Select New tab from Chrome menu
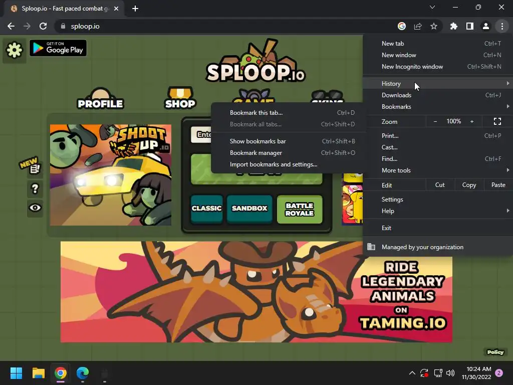Screen dimensions: 513x385 tap(438, 44)
